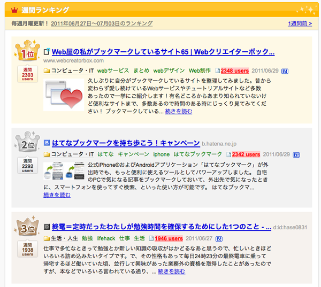Screen dimensions: 321x287
Task: Select the lifehack tag
Action: click(x=106, y=238)
